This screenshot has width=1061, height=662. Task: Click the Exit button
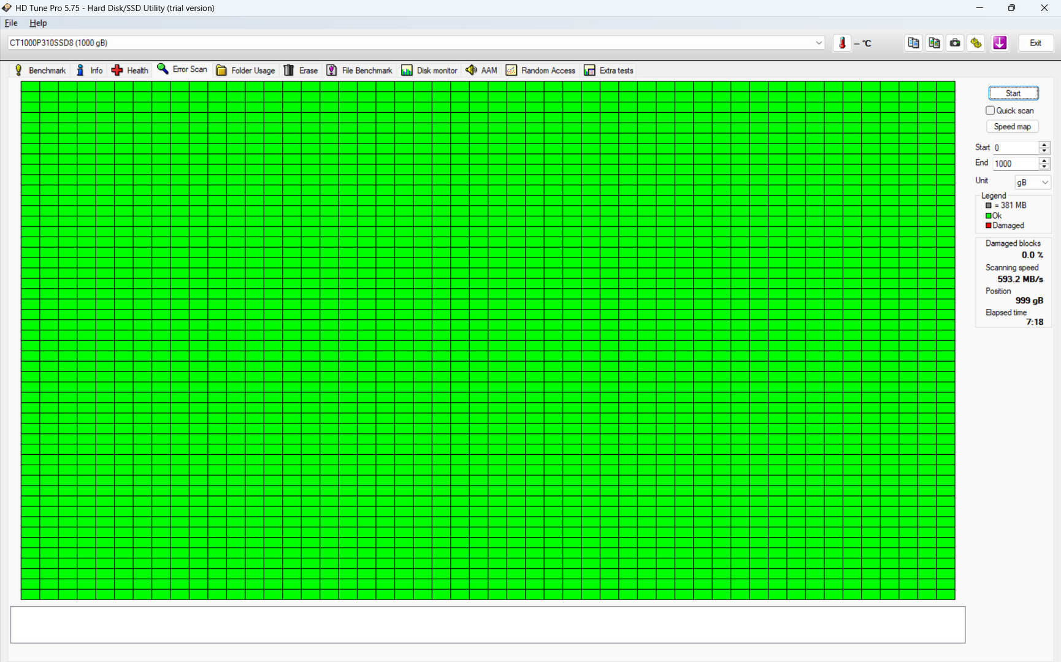tap(1035, 43)
